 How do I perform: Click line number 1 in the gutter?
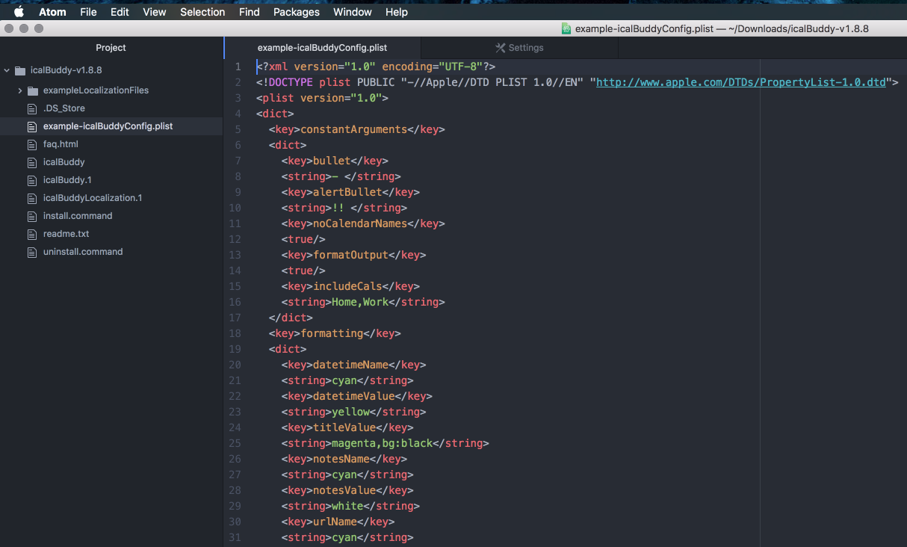238,67
